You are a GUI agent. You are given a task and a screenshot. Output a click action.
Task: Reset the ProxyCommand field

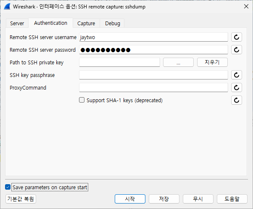click(x=236, y=87)
